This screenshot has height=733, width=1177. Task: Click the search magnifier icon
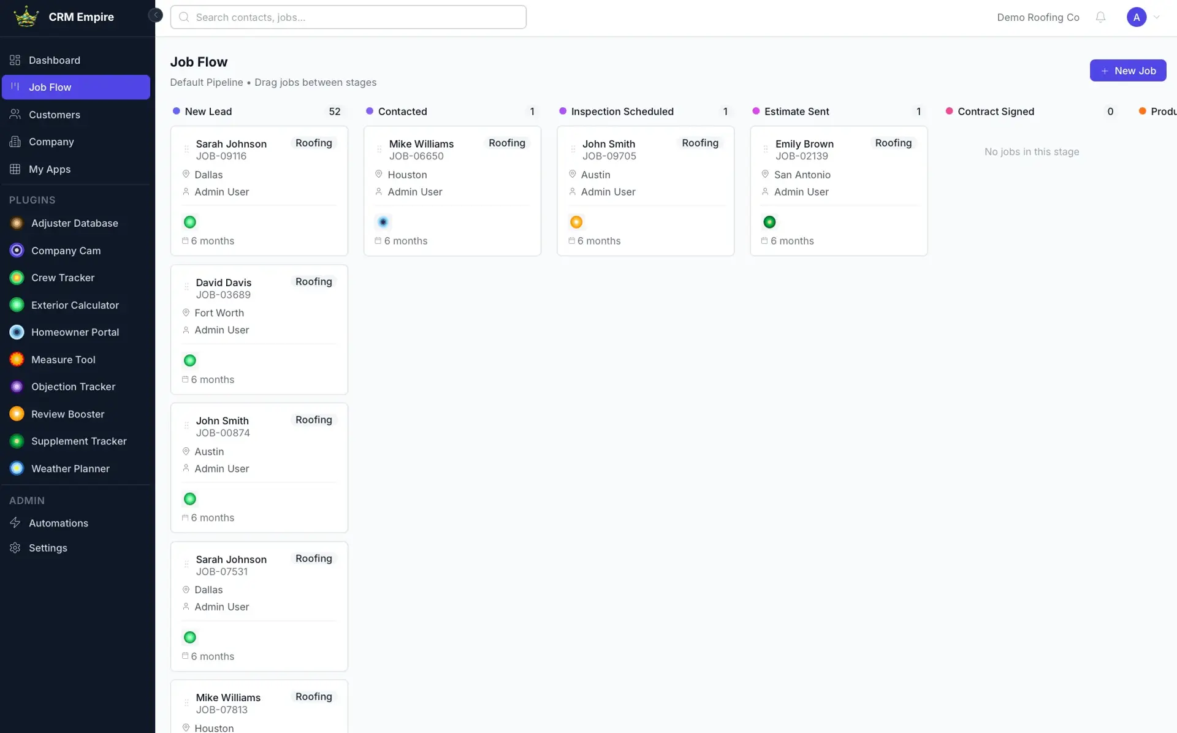pos(184,17)
